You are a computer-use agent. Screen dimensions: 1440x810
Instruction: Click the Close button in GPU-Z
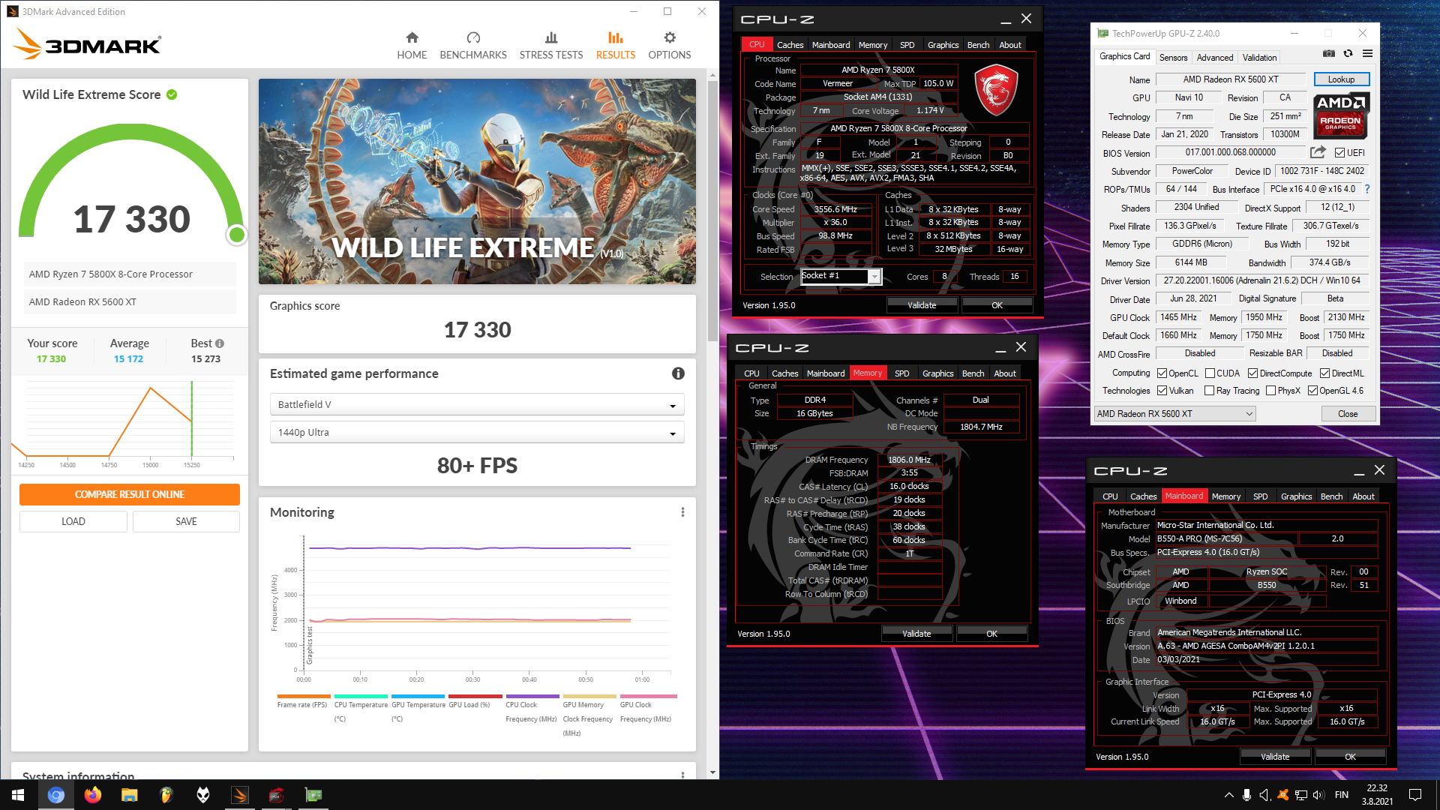[1348, 414]
